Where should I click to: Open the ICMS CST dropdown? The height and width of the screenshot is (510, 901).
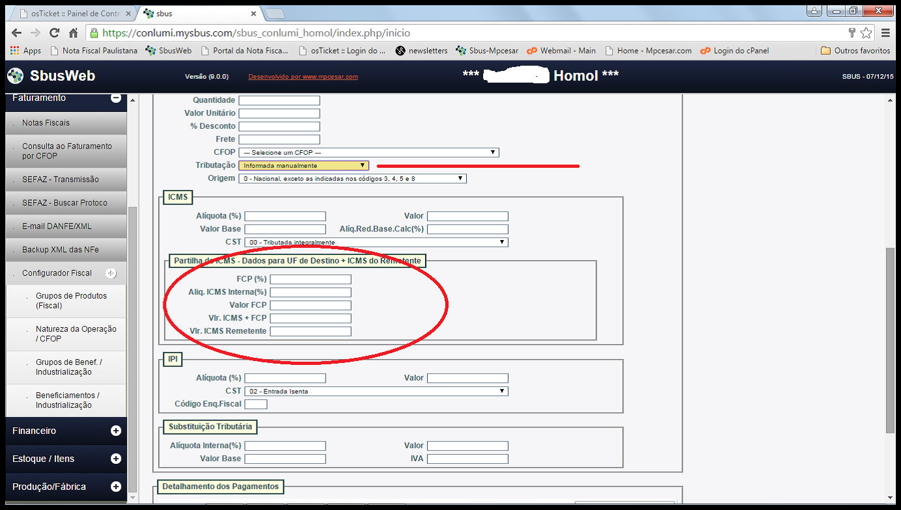[376, 242]
